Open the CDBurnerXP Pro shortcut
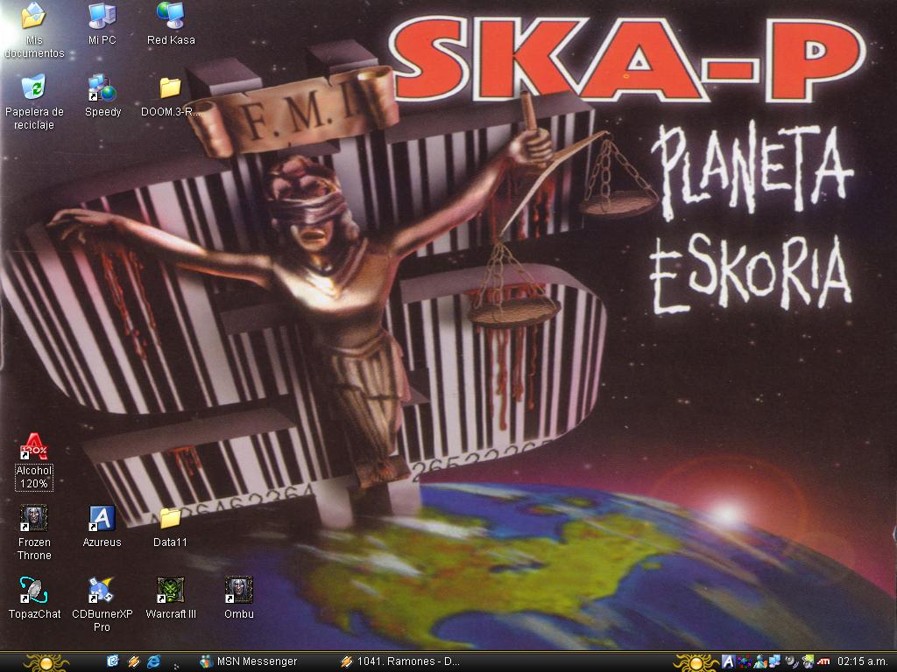The image size is (897, 672). 102,590
